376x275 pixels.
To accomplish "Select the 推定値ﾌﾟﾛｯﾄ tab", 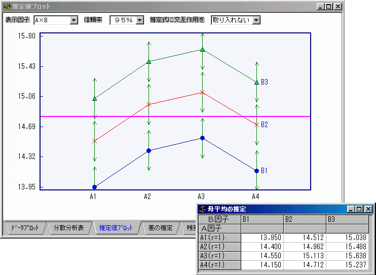I will click(x=116, y=228).
